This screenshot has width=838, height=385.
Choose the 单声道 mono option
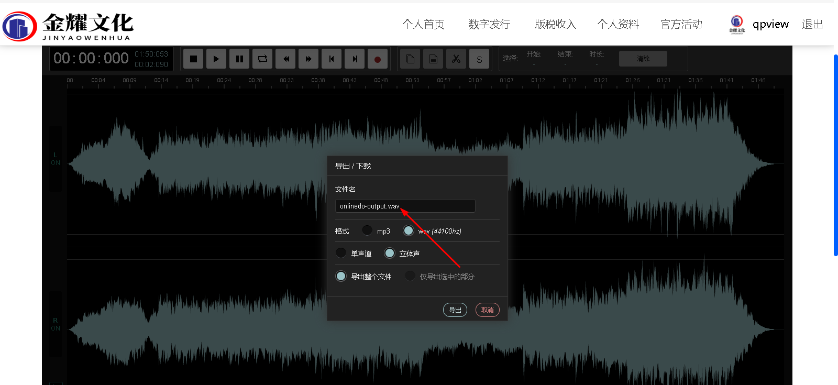(341, 253)
